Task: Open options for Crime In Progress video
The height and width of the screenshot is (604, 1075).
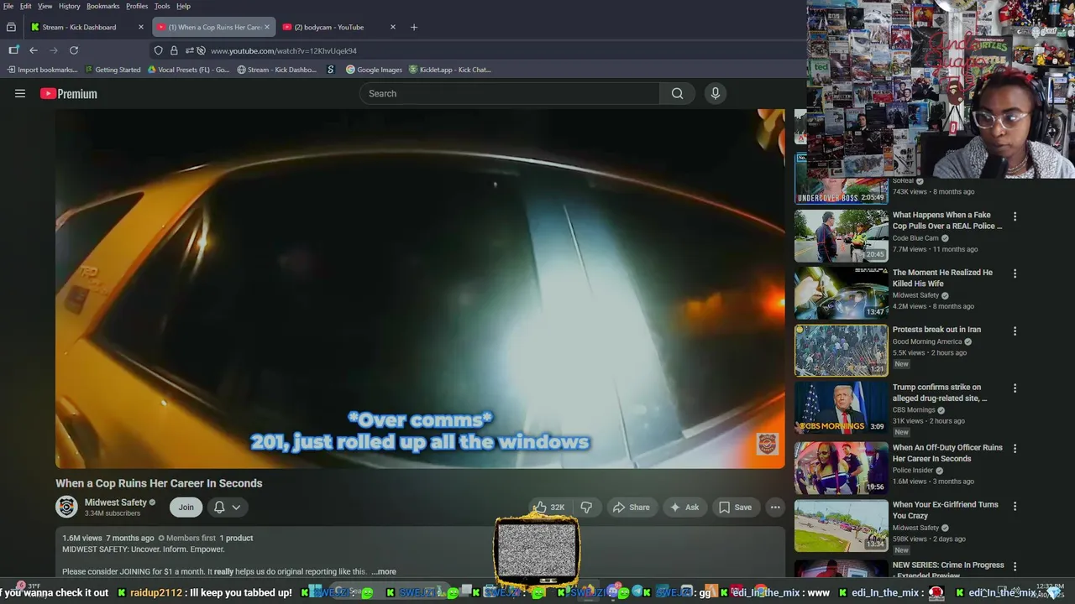Action: (1015, 566)
